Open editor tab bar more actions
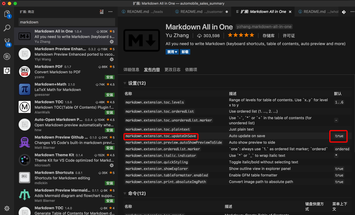This screenshot has width=355, height=215. tap(352, 12)
